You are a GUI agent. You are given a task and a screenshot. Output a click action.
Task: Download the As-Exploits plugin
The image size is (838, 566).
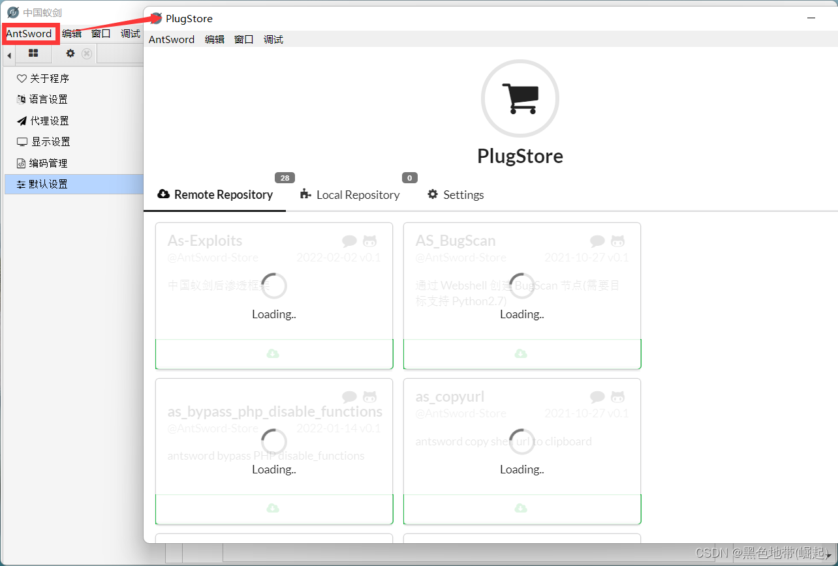pos(274,353)
